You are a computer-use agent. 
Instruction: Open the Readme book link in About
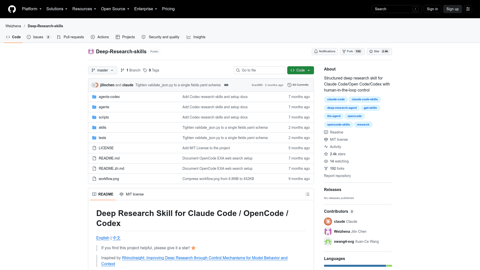click(x=334, y=132)
